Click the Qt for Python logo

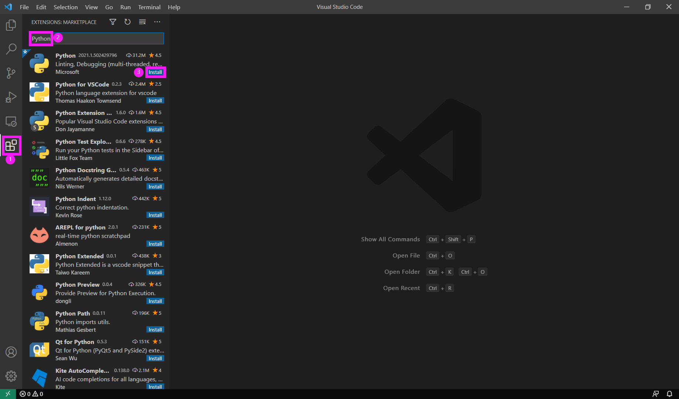tap(39, 349)
